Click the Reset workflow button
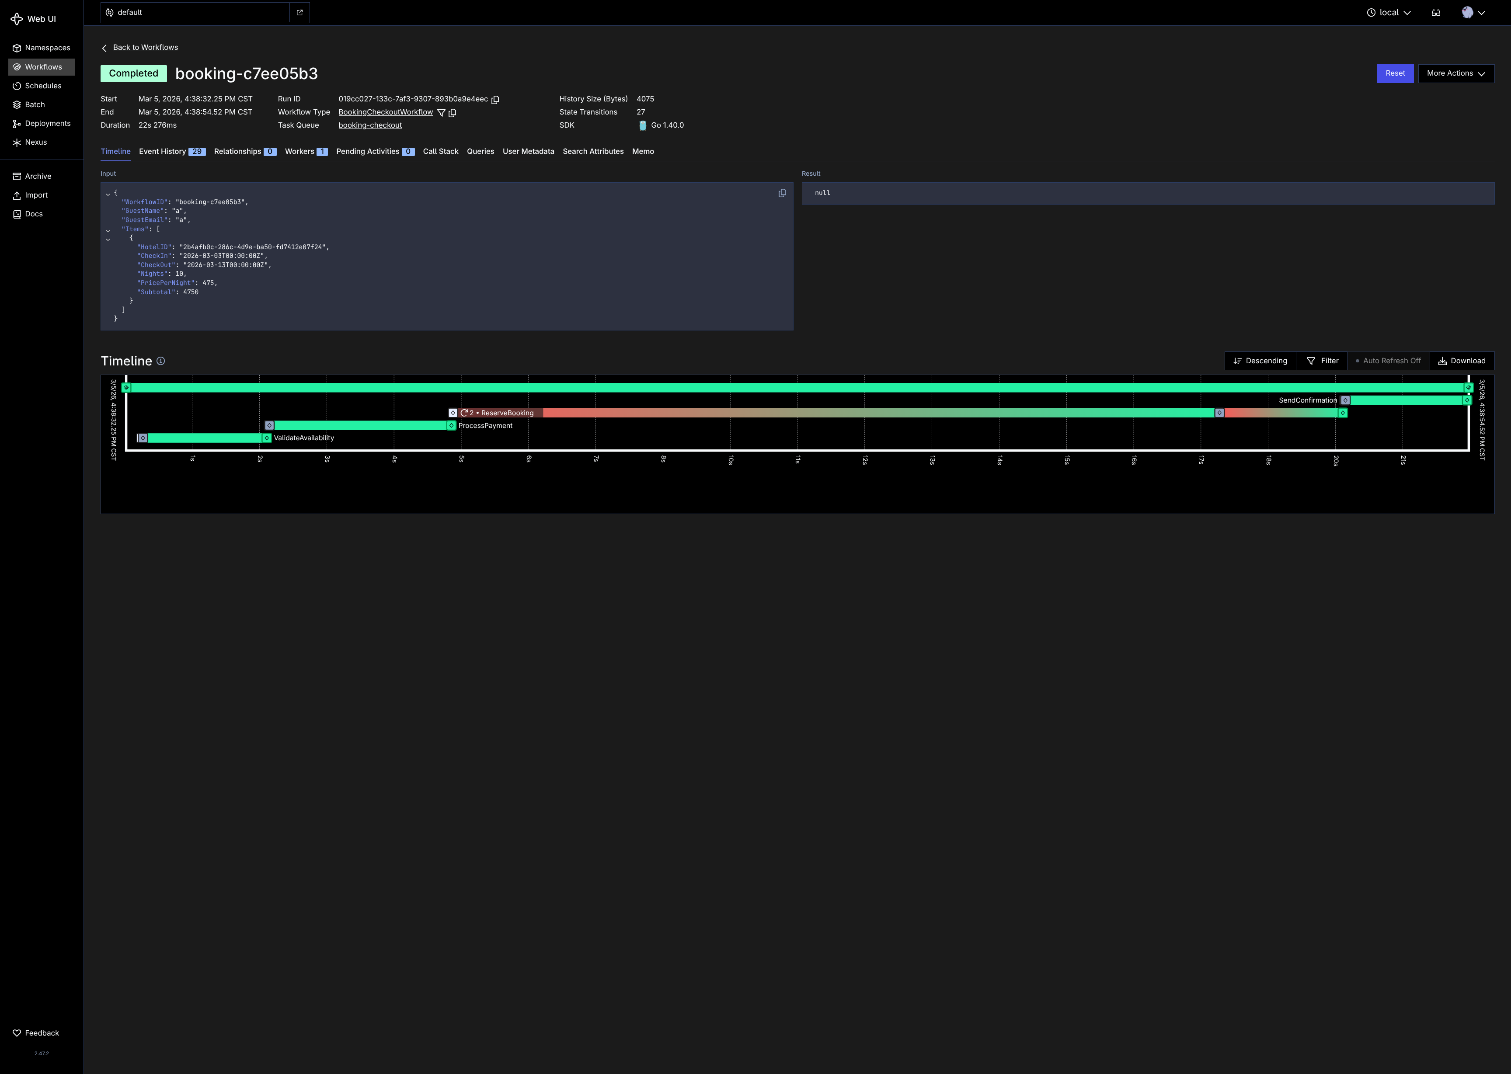The height and width of the screenshot is (1074, 1511). [x=1395, y=73]
